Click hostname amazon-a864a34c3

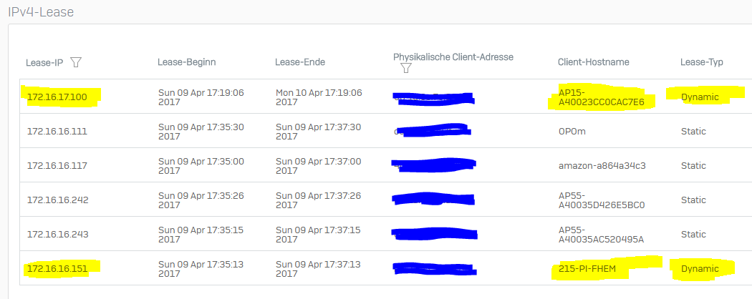(x=602, y=166)
